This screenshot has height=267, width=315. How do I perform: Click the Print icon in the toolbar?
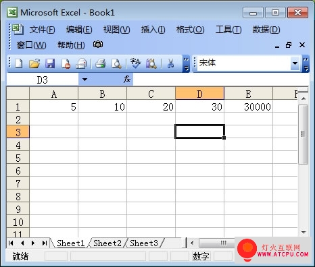coord(101,63)
